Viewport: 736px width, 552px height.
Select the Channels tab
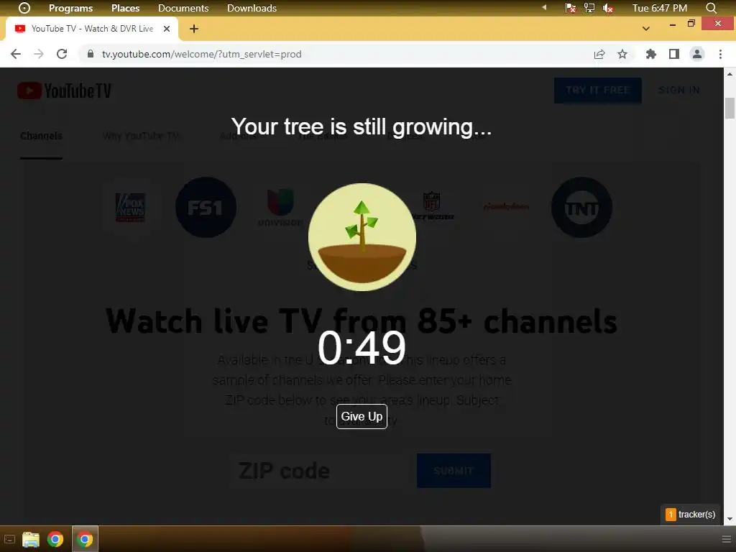pyautogui.click(x=41, y=136)
